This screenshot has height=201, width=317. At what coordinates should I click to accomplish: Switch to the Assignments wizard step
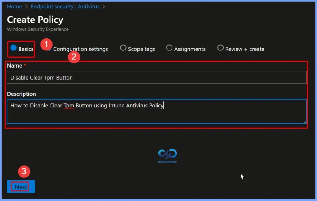186,49
